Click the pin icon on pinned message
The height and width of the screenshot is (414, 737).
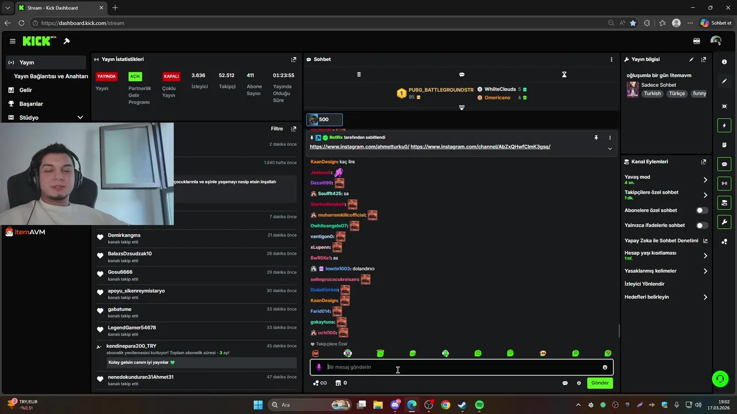[597, 138]
